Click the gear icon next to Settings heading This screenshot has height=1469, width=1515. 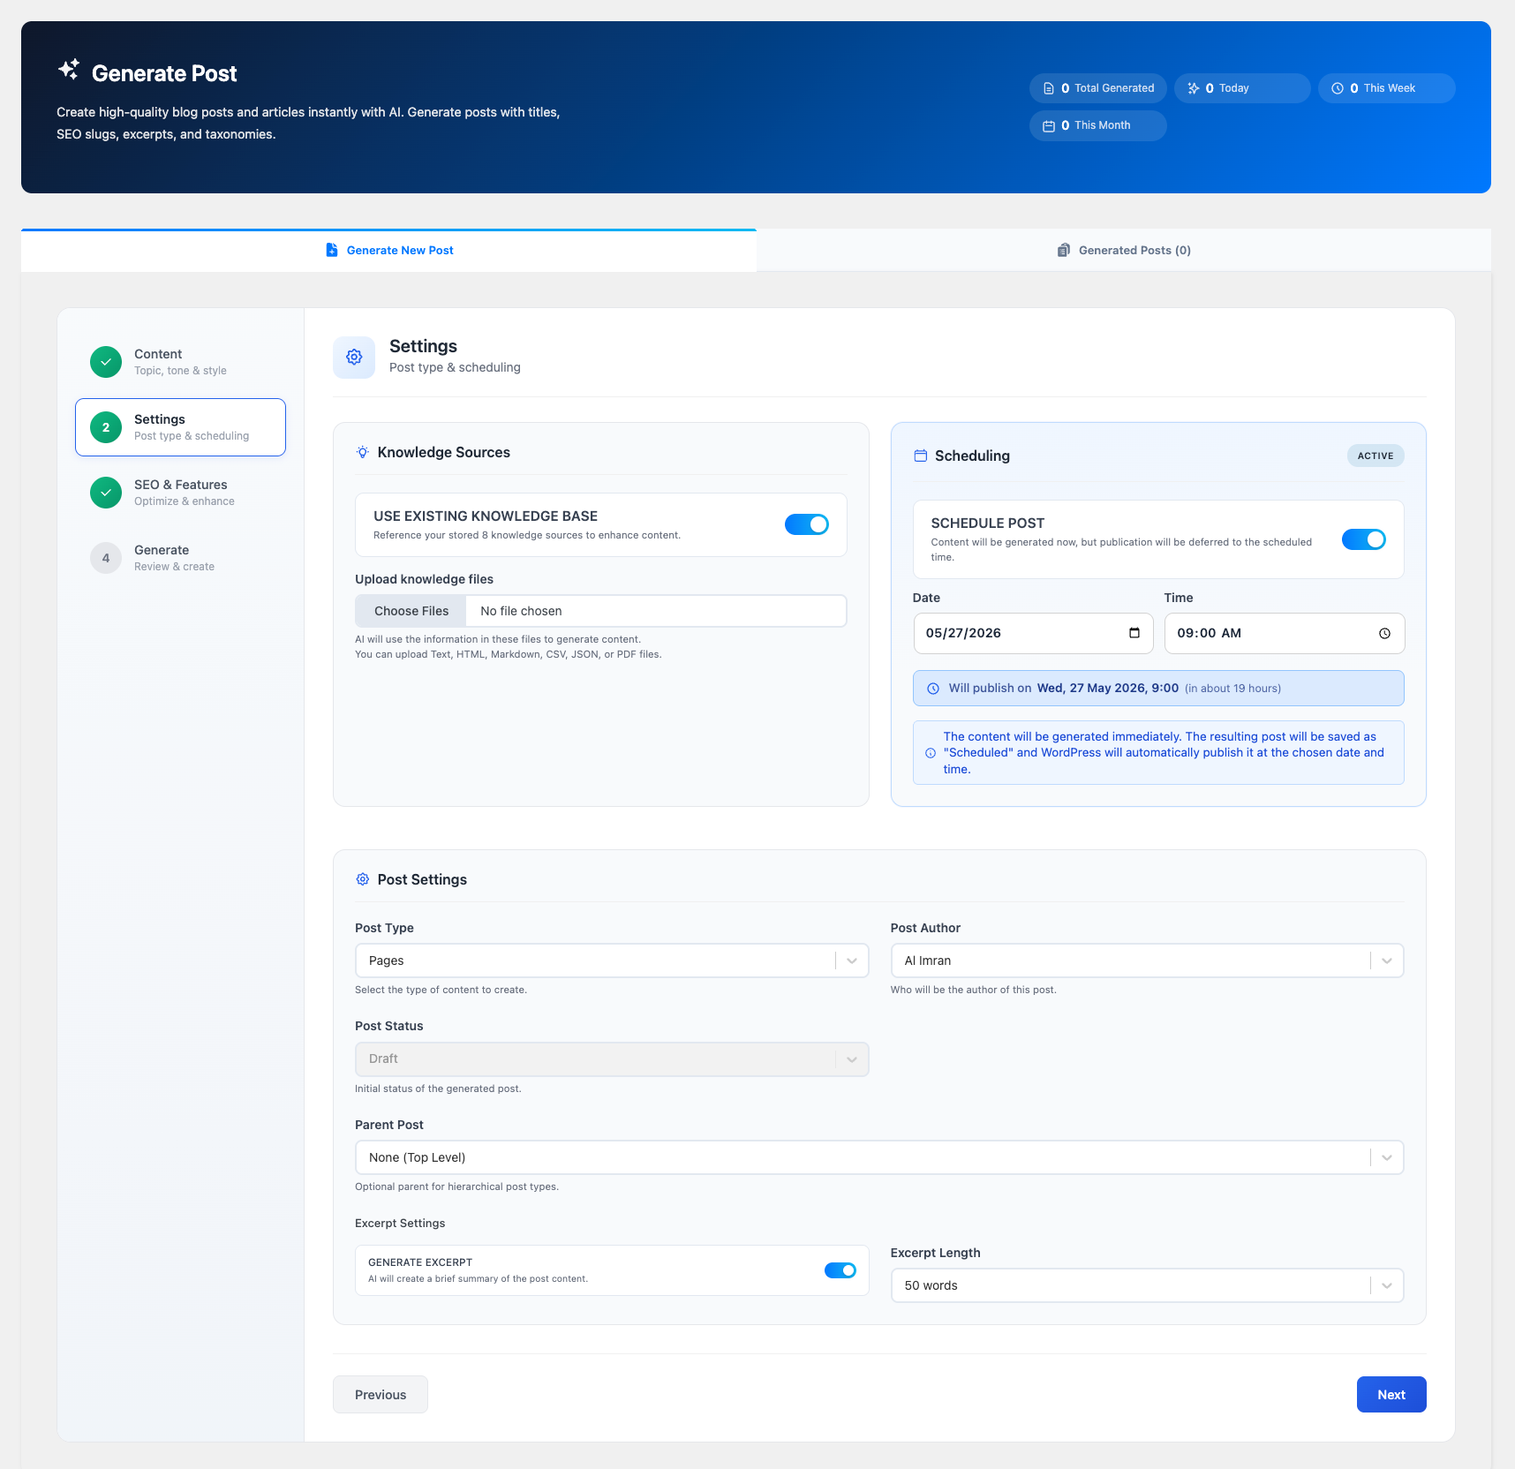(x=354, y=357)
